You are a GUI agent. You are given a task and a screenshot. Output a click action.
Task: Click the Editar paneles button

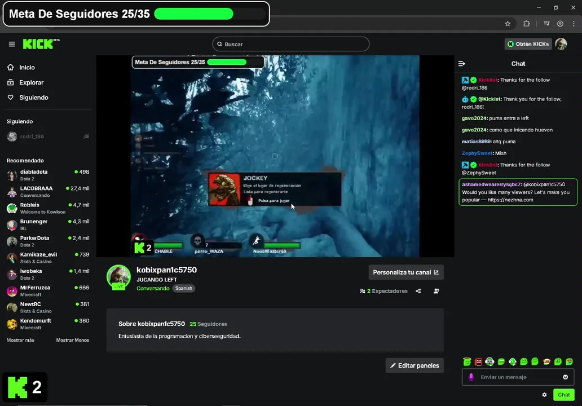tap(415, 365)
